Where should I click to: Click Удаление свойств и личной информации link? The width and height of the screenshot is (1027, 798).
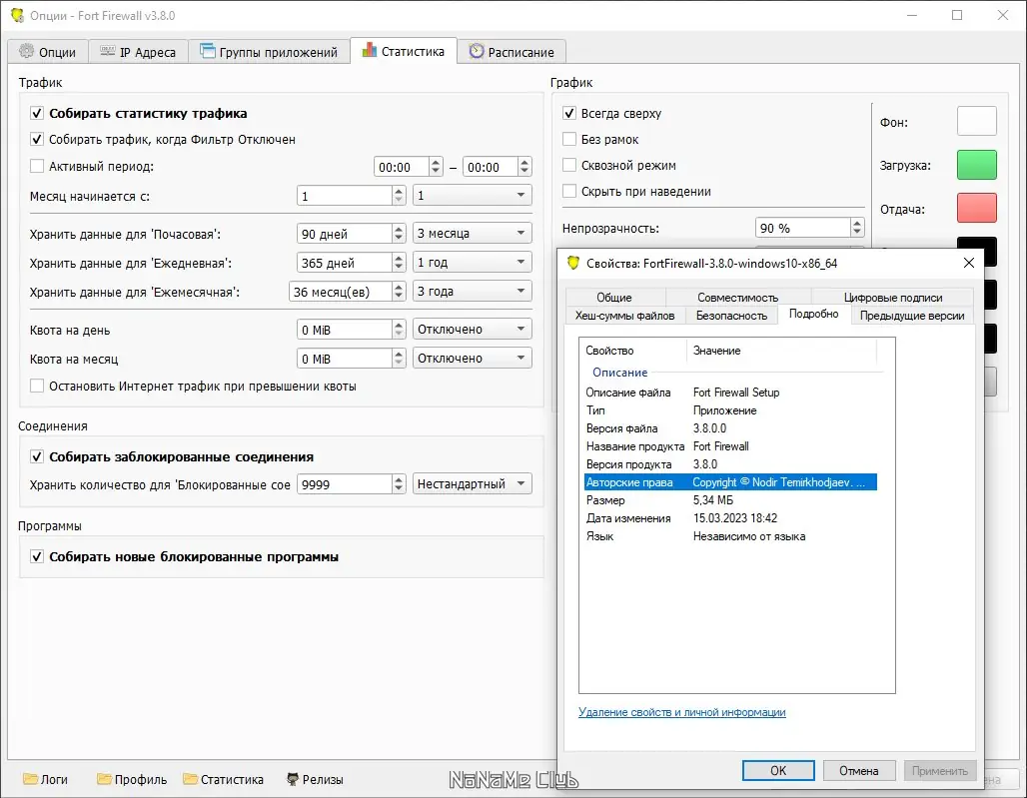[681, 712]
